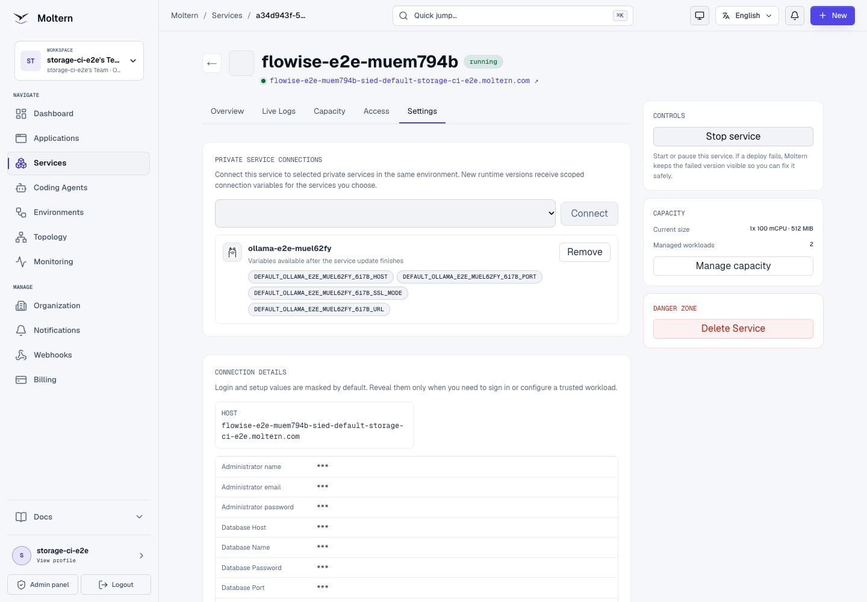Click the Logout button
This screenshot has width=867, height=602.
click(116, 585)
